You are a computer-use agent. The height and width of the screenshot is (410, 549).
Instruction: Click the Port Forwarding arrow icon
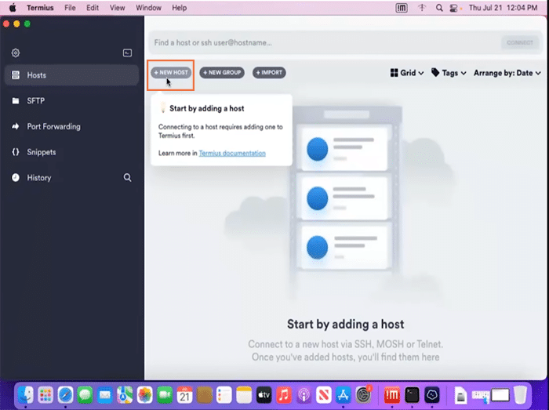(16, 126)
